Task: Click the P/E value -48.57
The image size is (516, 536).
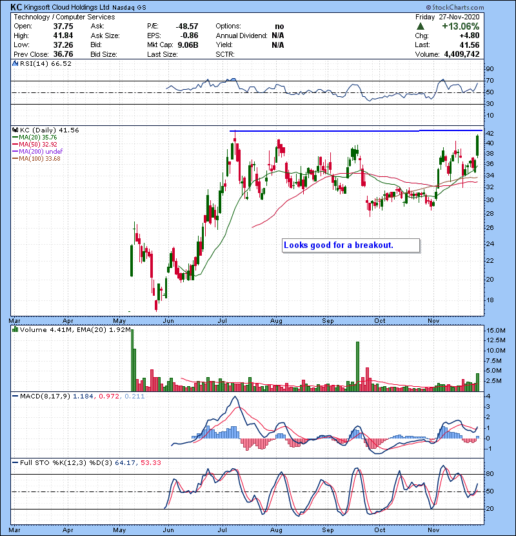Action: (187, 26)
